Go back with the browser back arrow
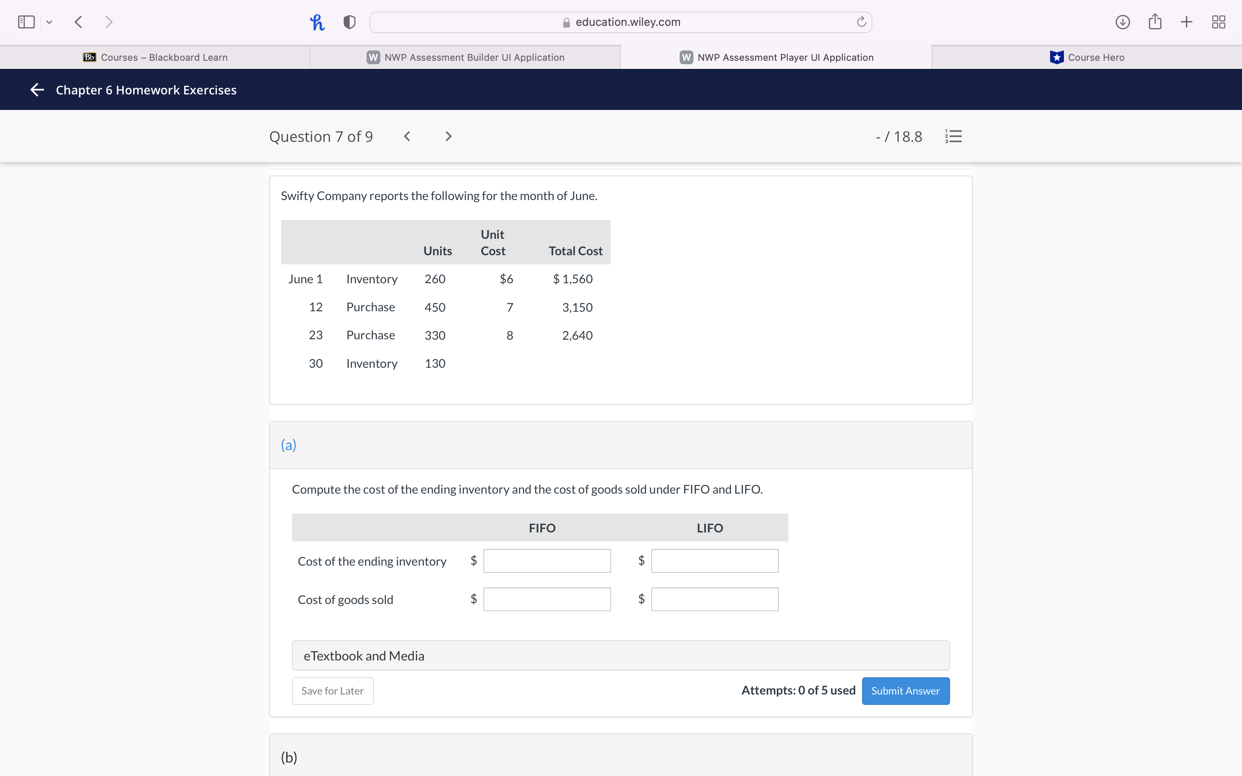This screenshot has width=1242, height=776. pos(78,22)
